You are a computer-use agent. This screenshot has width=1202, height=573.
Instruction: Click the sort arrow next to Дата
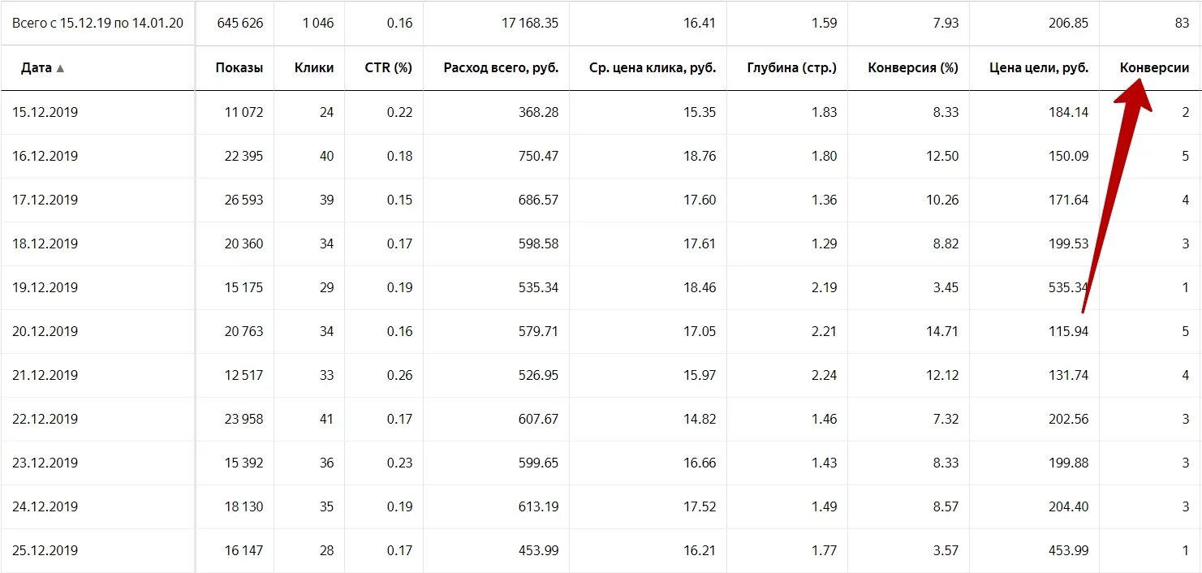(x=60, y=68)
